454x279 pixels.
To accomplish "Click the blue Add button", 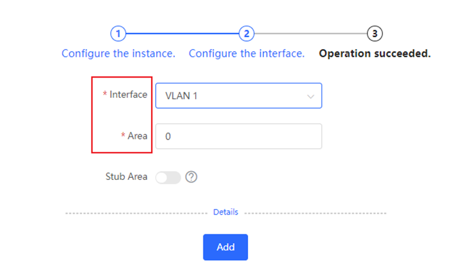I will click(225, 247).
